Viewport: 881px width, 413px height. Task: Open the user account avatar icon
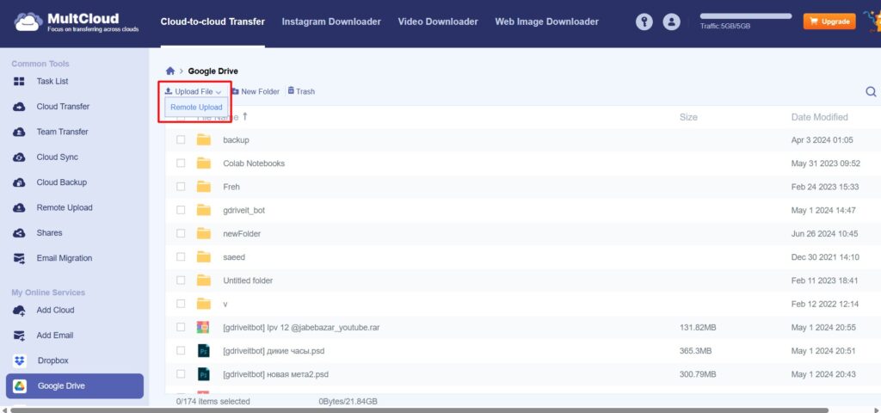click(x=672, y=22)
